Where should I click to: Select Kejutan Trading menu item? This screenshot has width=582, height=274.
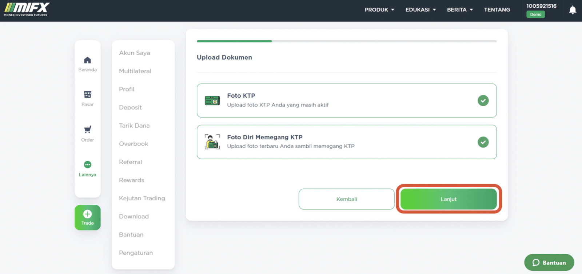click(x=142, y=198)
